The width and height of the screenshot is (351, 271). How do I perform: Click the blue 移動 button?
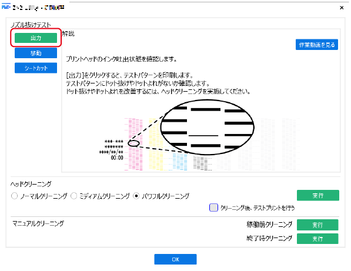tap(36, 53)
